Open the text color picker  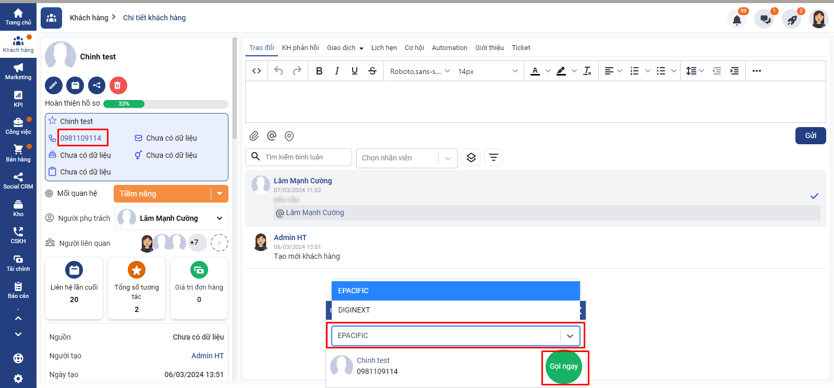pyautogui.click(x=535, y=71)
